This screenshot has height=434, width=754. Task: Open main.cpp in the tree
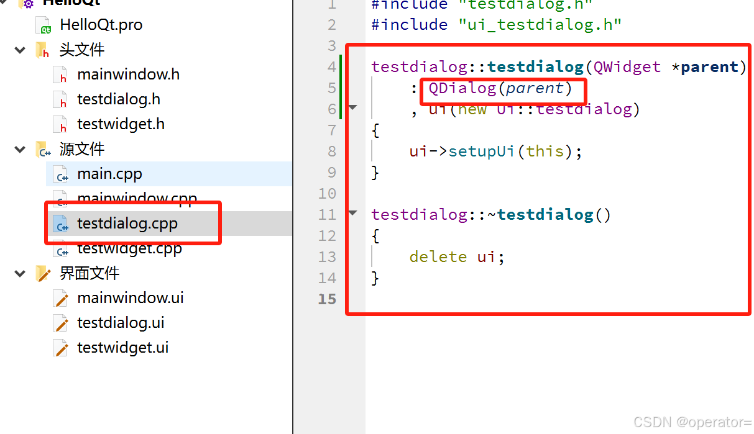click(109, 174)
